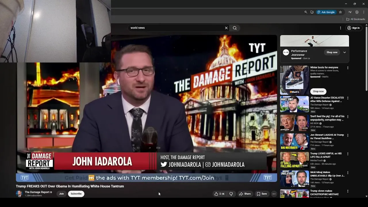The height and width of the screenshot is (207, 368).
Task: Subscribe to The Damage Report channel
Action: coord(76,194)
